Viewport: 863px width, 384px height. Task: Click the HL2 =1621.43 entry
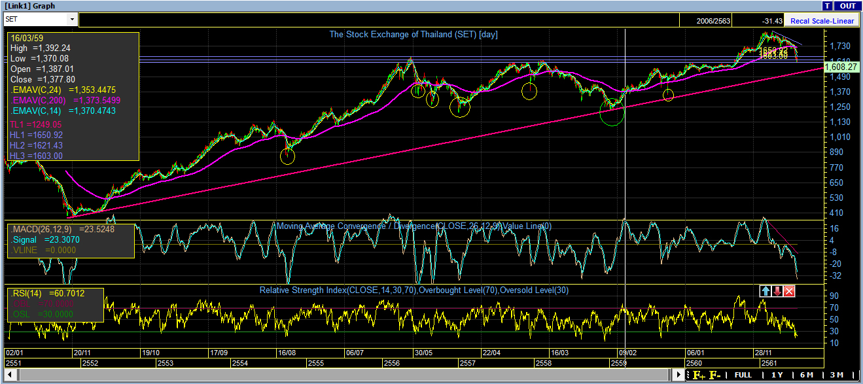click(36, 145)
